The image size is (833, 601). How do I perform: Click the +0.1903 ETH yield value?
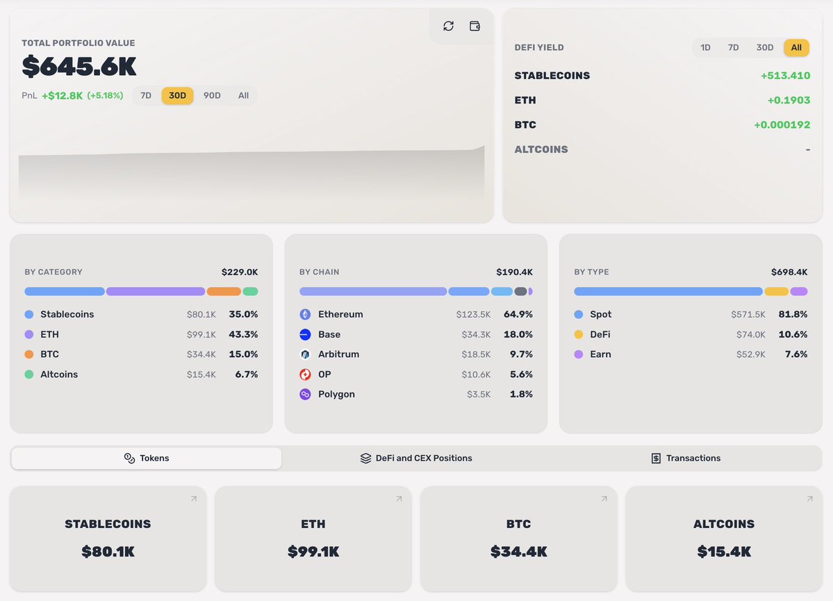click(789, 100)
